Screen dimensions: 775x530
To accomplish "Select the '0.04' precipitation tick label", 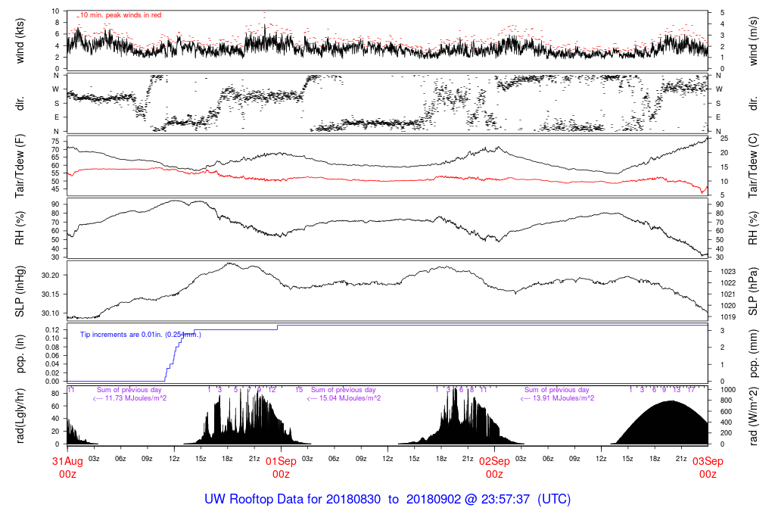I will tap(52, 364).
